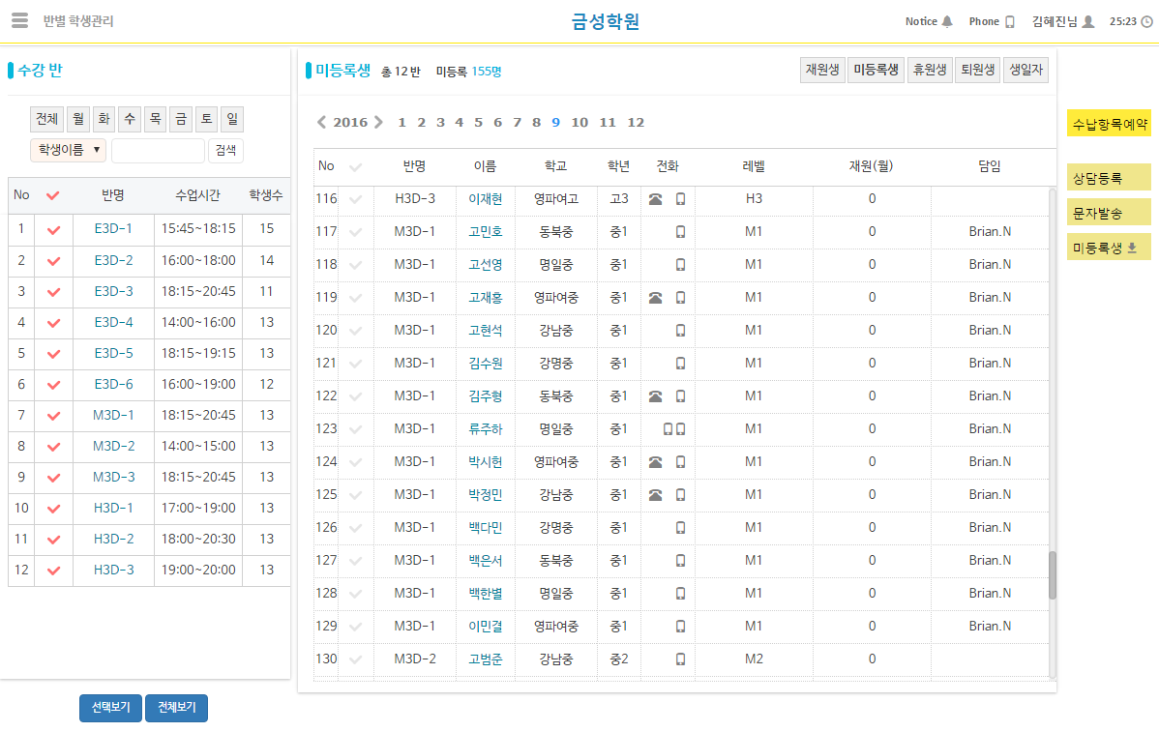Click landline phone icon for 이재현
Image resolution: width=1159 pixels, height=732 pixels.
click(x=656, y=198)
